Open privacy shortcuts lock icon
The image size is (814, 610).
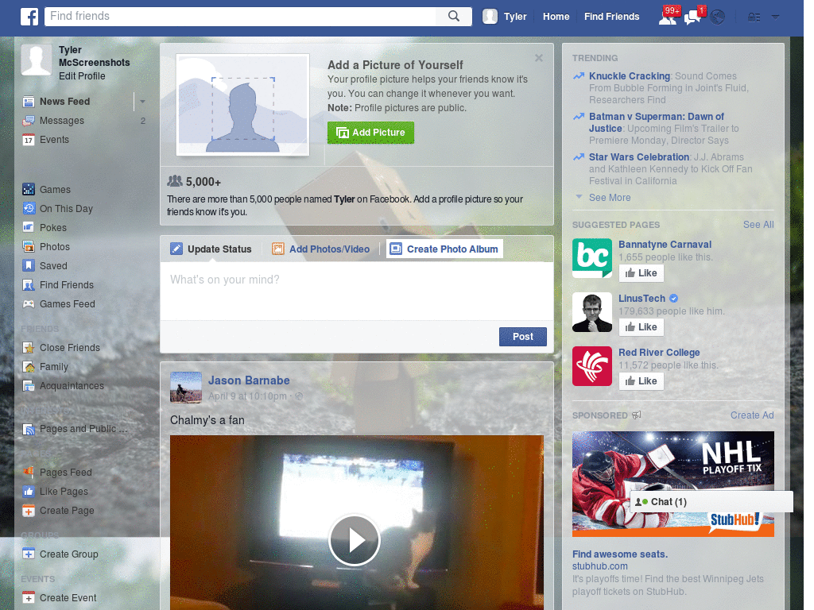tap(754, 17)
